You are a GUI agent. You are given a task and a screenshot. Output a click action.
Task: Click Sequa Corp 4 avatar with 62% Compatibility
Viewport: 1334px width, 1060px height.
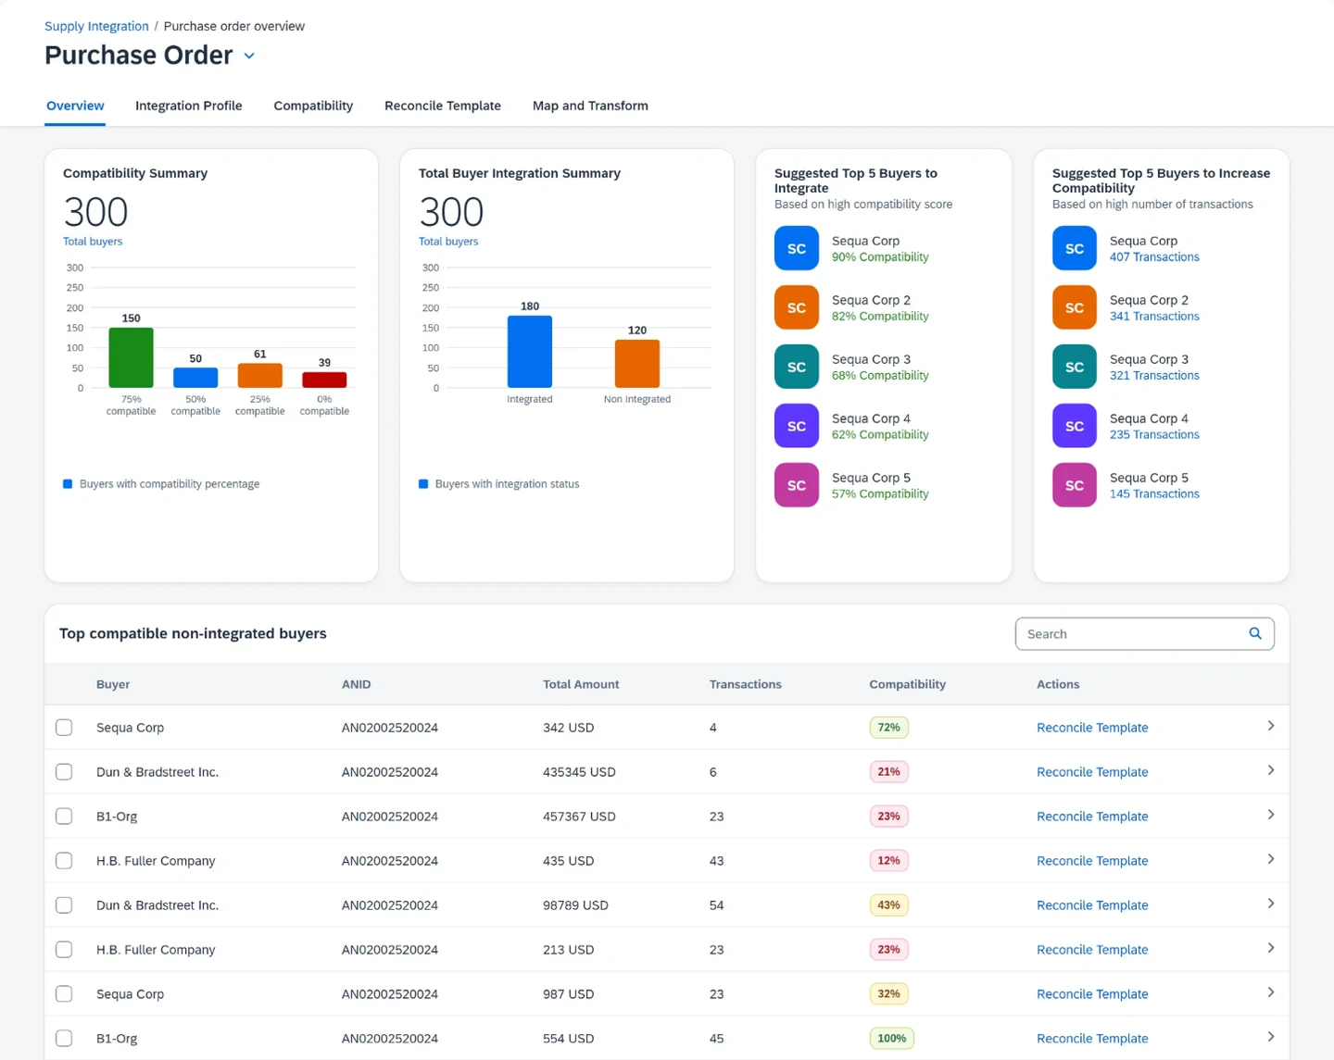tap(797, 426)
